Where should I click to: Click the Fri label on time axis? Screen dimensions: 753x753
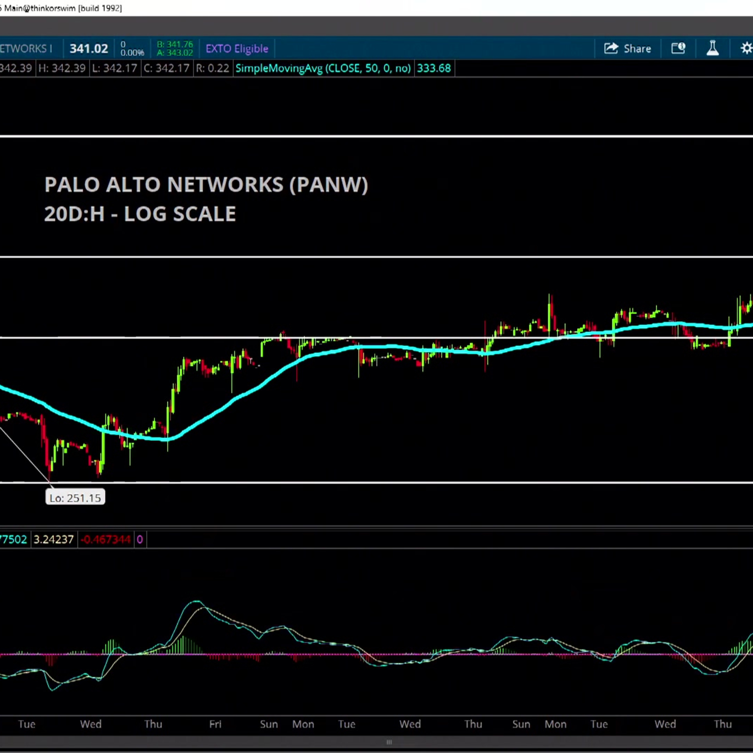pos(215,724)
